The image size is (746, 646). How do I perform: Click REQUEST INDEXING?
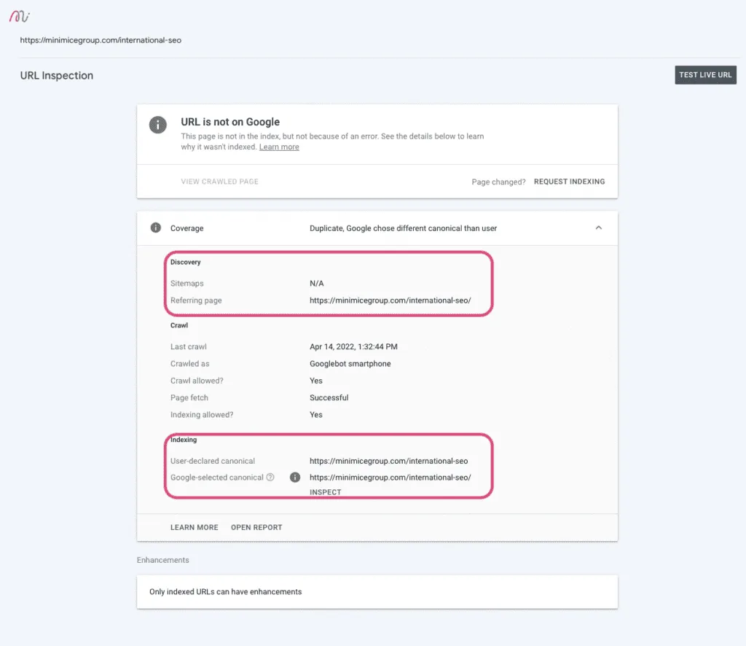point(570,182)
